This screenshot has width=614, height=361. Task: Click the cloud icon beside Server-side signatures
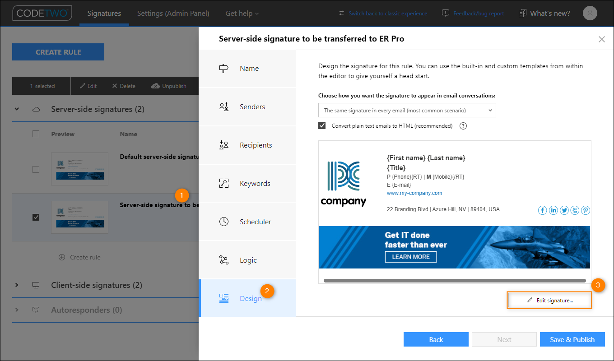36,109
